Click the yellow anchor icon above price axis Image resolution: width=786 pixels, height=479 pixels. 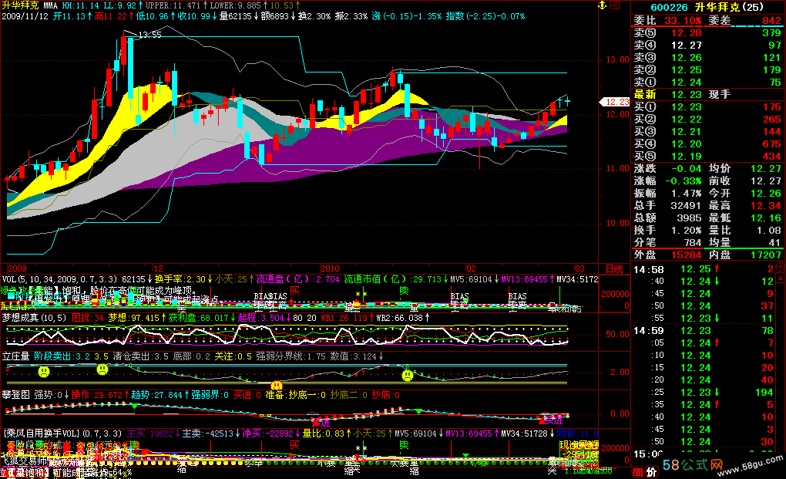tap(603, 5)
